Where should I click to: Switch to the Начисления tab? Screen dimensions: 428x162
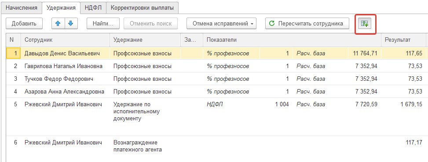click(21, 8)
